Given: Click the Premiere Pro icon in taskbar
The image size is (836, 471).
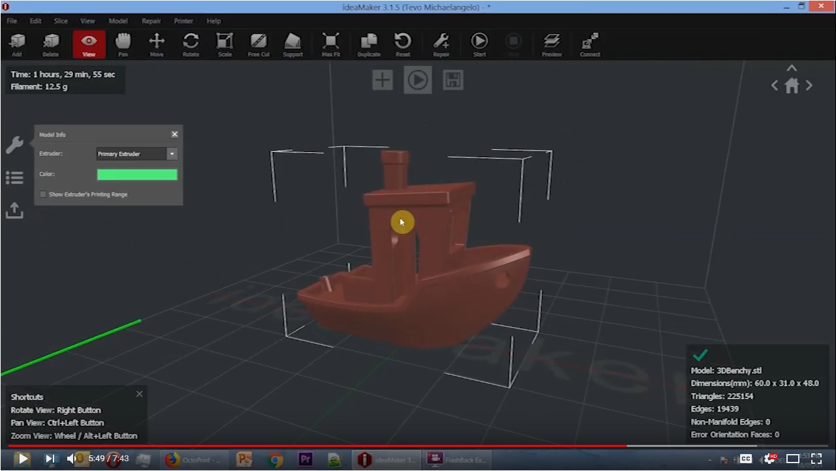Looking at the screenshot, I should coord(306,459).
